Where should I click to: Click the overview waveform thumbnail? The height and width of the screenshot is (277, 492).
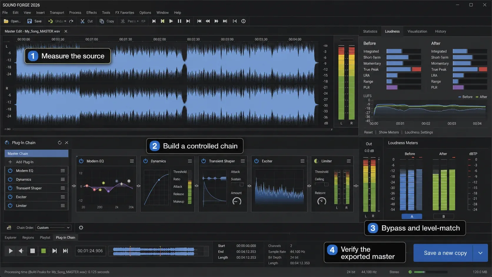[158, 251]
